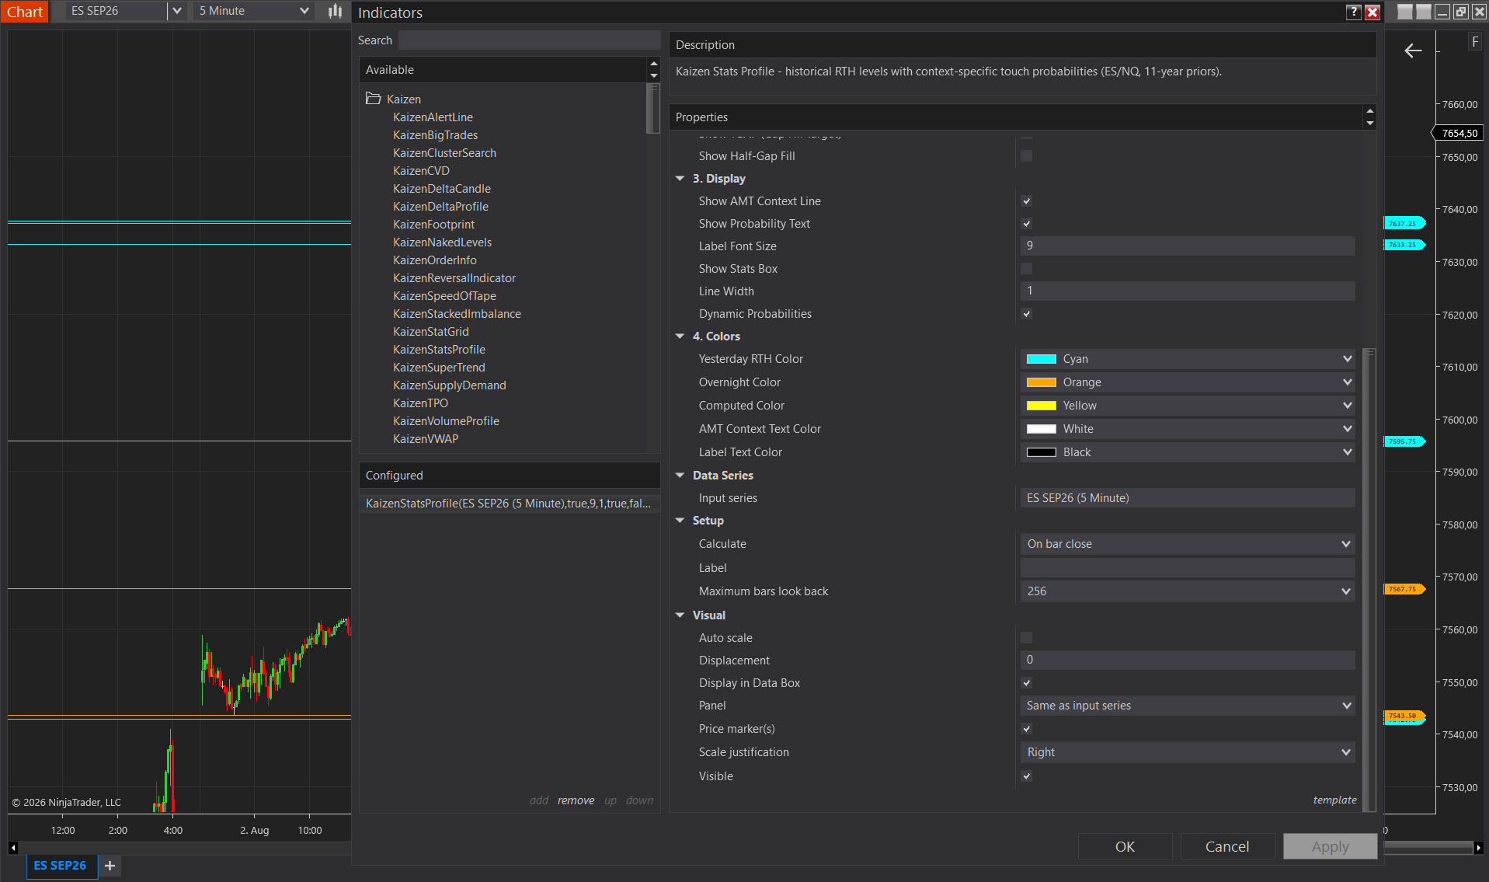1489x882 pixels.
Task: Collapse the Data Series section
Action: click(680, 476)
